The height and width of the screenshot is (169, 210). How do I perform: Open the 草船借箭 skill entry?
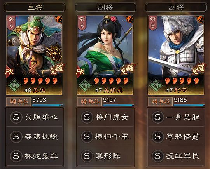(x=176, y=136)
